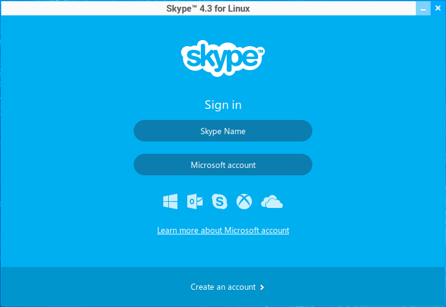
Task: Close the Skype 4.3 window
Action: 438,9
